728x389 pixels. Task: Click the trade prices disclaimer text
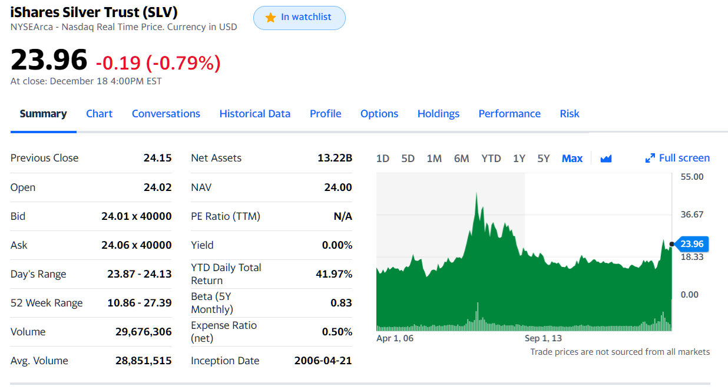[x=620, y=352]
